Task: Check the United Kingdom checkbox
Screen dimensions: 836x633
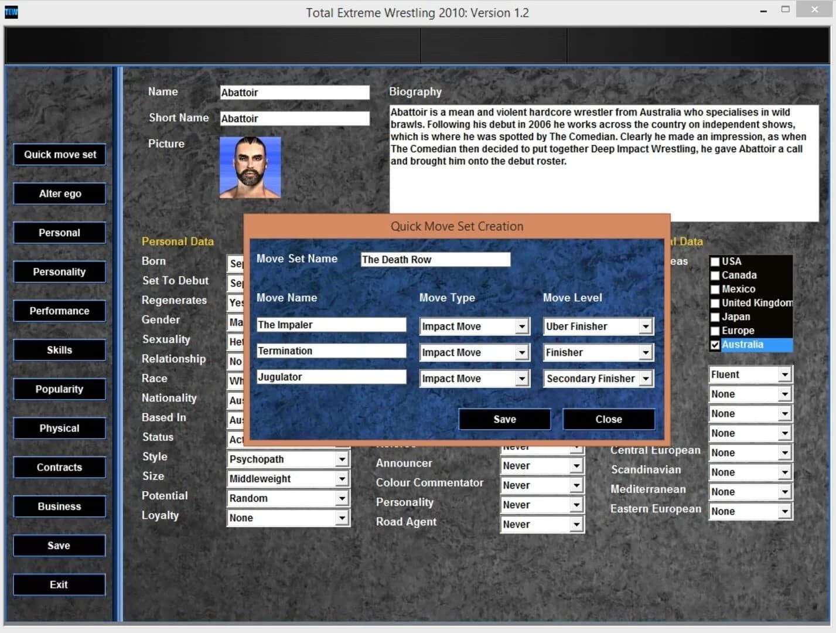Action: (x=715, y=302)
